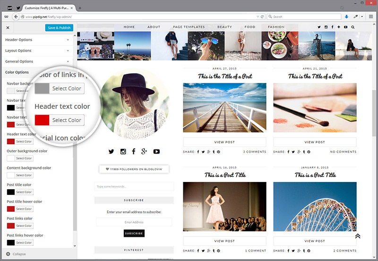Image resolution: width=378 pixels, height=261 pixels.
Task: Click VIEW POST under the ferris wheel photo
Action: (x=315, y=241)
